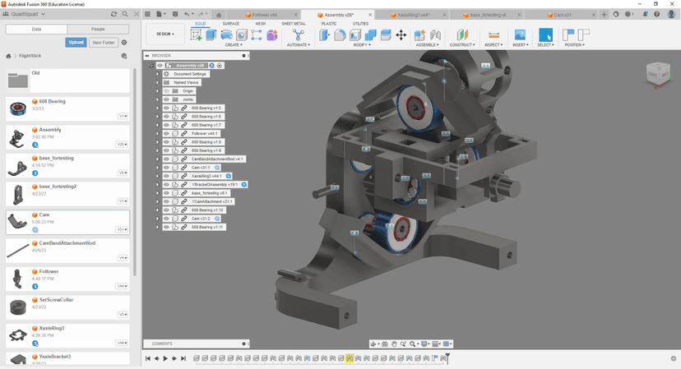Image resolution: width=681 pixels, height=369 pixels.
Task: Click the Pan hand navigation icon
Action: [394, 344]
